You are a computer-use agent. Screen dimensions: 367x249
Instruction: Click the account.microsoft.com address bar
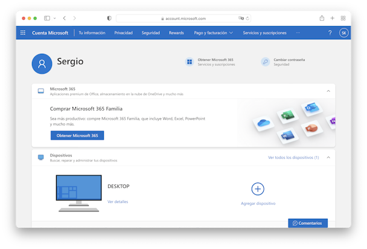183,18
